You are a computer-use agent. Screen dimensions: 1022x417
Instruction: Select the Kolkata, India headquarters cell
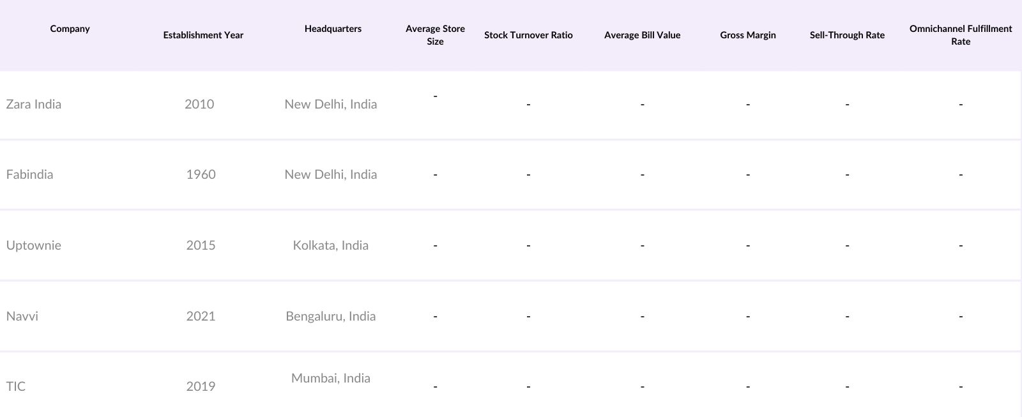[x=330, y=245]
